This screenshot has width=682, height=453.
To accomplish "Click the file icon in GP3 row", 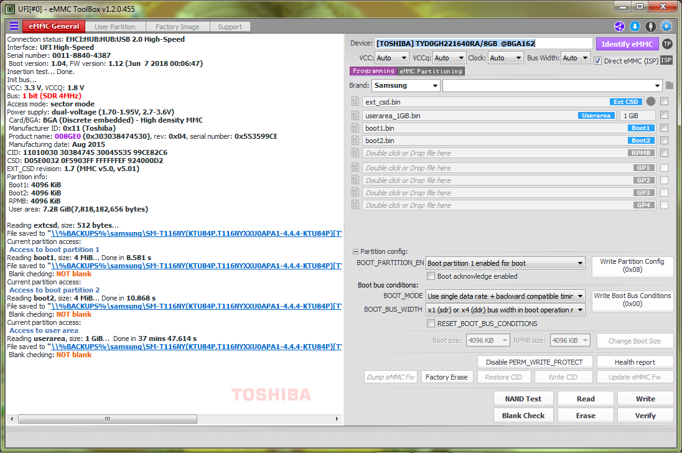I will point(355,193).
